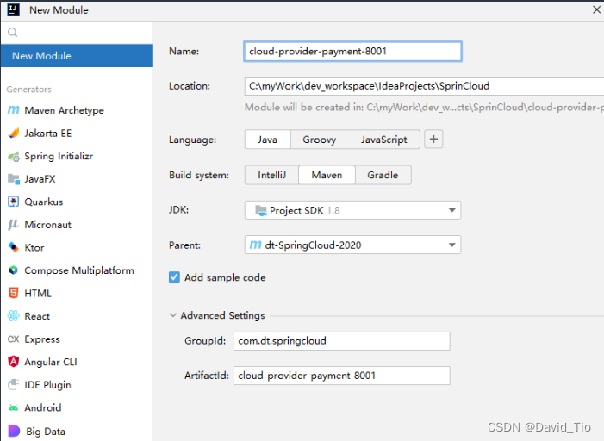Focus the Location path field
604x441 pixels.
pyautogui.click(x=424, y=86)
